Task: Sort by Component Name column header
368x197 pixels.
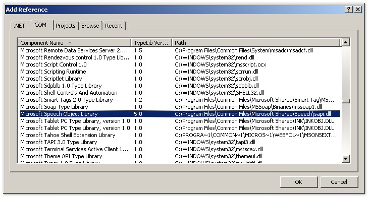Action: (x=74, y=43)
